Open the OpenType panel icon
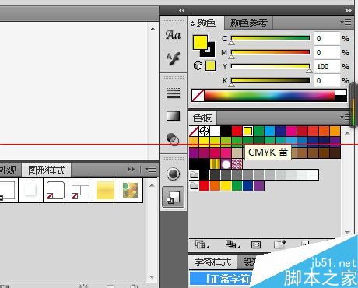 pyautogui.click(x=173, y=58)
